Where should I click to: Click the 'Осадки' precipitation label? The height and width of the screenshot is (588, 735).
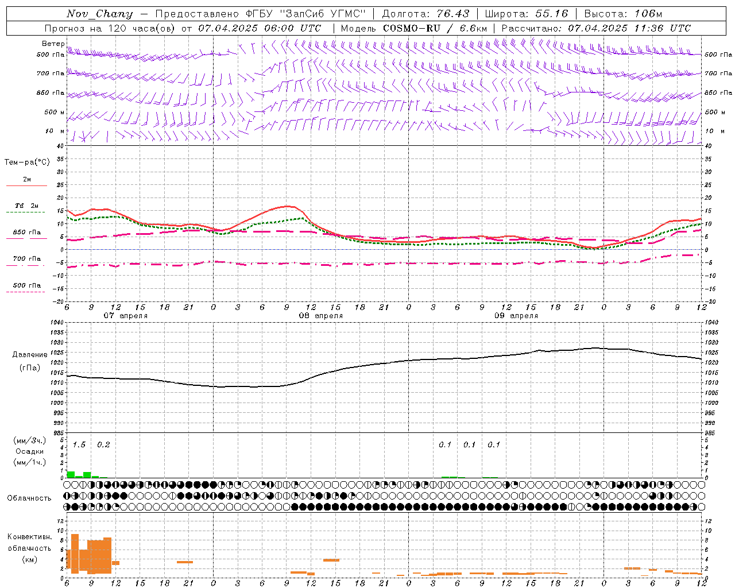point(29,451)
